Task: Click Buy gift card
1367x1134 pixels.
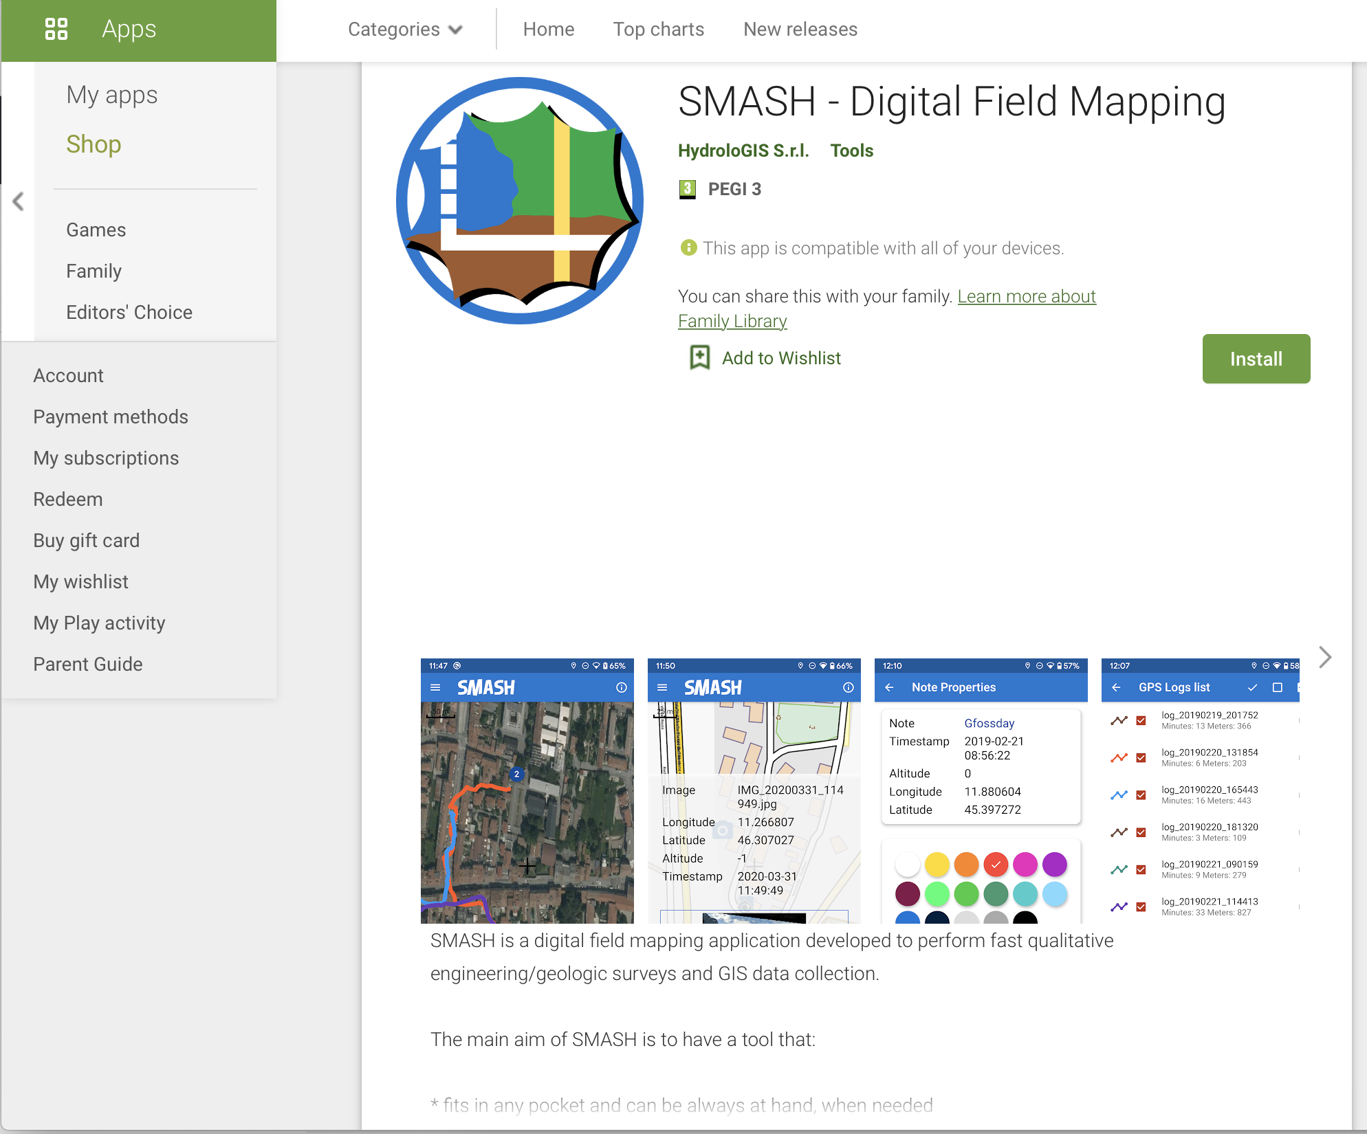Action: pos(87,540)
